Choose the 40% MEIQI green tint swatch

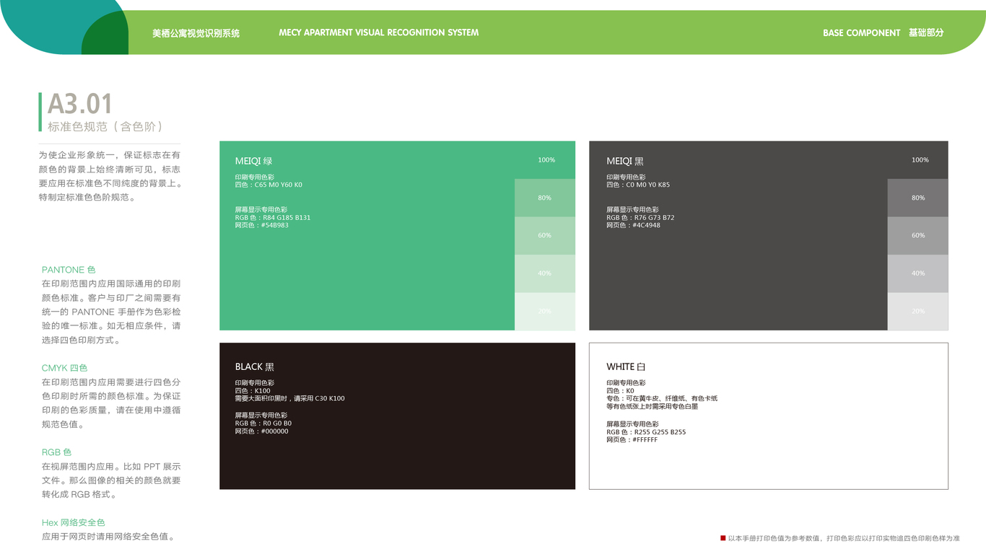(545, 273)
